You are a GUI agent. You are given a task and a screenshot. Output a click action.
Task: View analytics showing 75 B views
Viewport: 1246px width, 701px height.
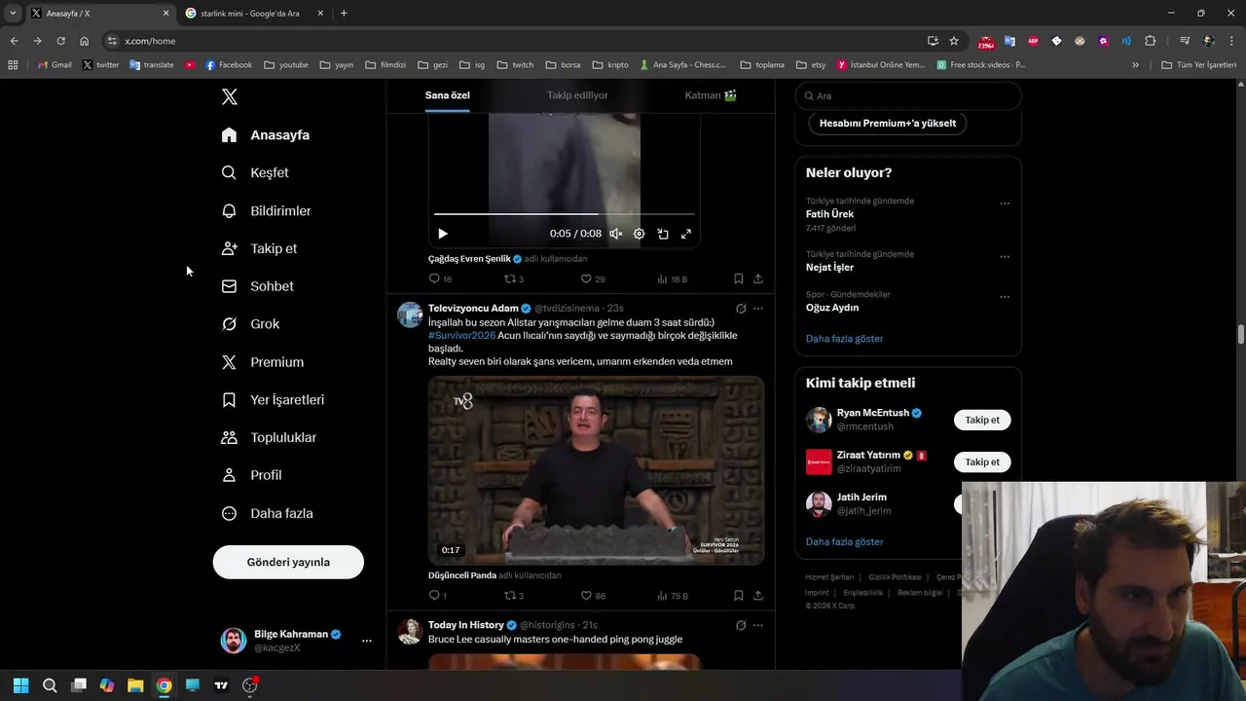click(672, 596)
